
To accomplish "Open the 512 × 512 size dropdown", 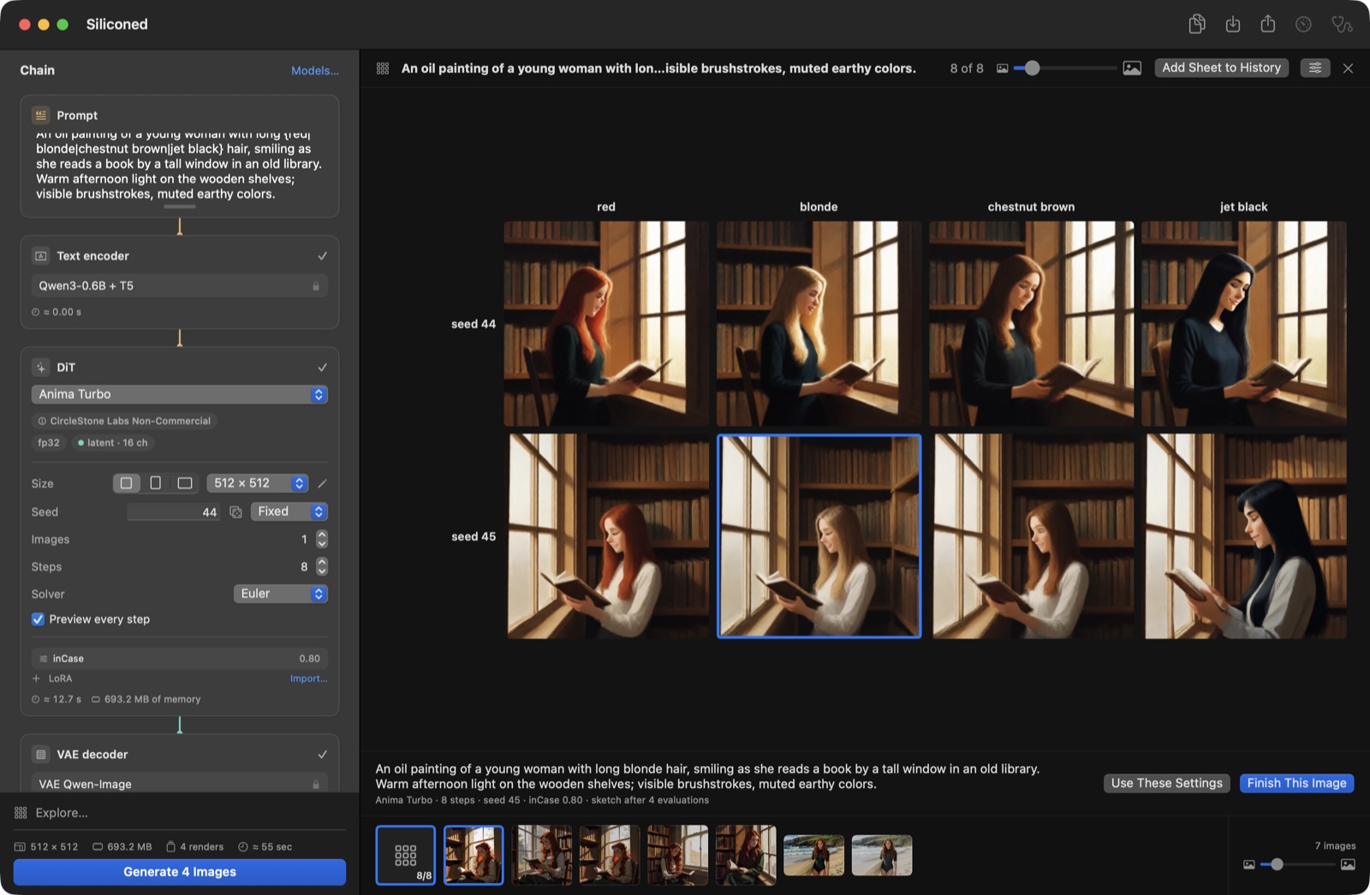I will coord(258,483).
